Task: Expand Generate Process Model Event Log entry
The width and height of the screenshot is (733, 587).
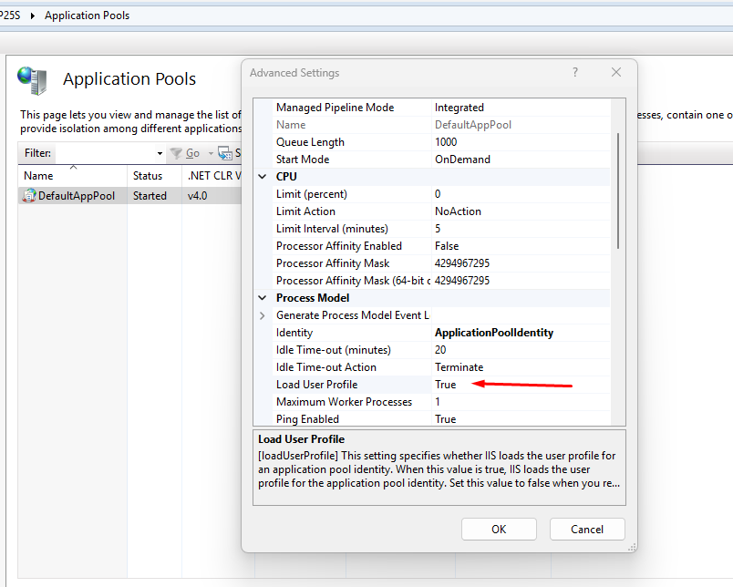Action: [x=263, y=315]
